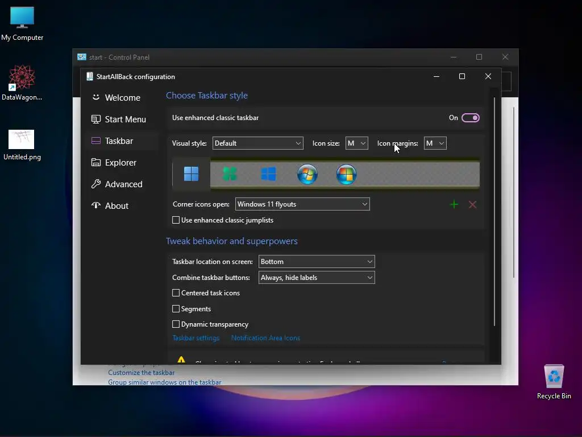This screenshot has width=582, height=437.
Task: Open Taskbar location on screen dropdown
Action: pos(317,262)
